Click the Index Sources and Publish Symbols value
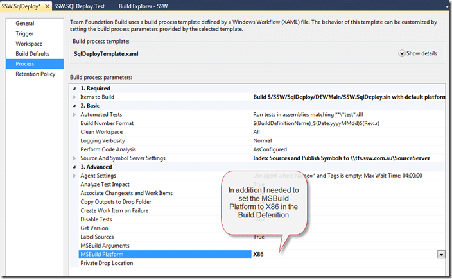 point(342,158)
